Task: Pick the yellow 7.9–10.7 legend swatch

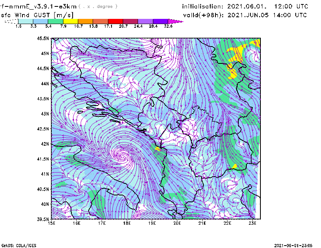Action: pos(71,21)
